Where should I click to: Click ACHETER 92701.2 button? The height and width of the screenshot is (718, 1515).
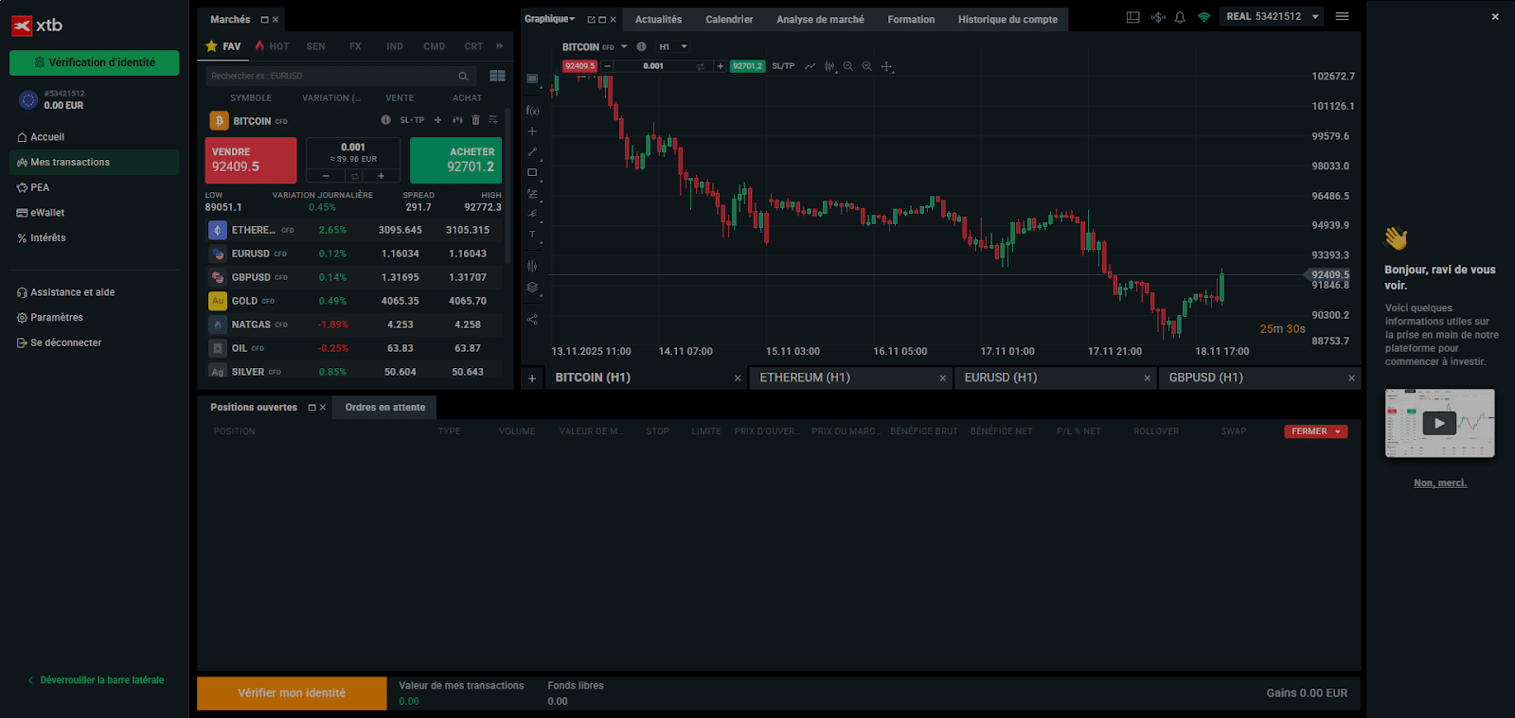[455, 160]
